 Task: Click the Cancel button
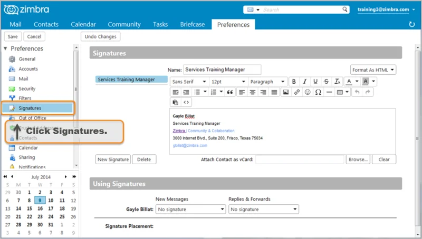[34, 36]
